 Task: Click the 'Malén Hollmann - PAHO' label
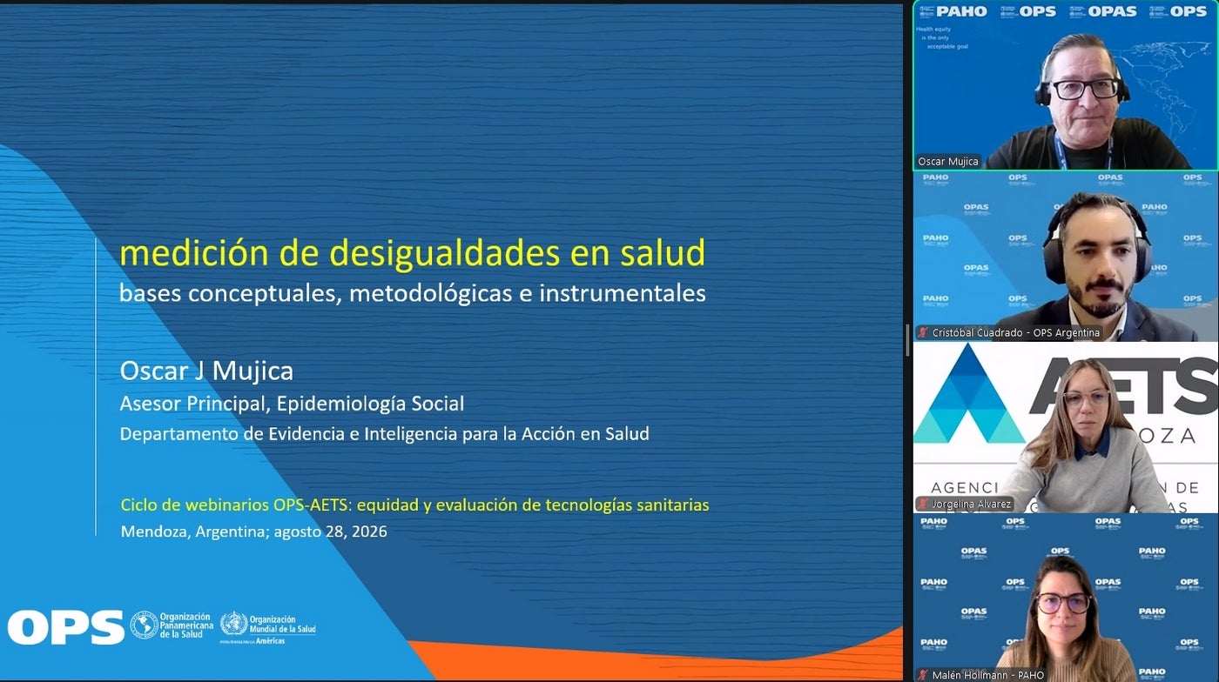(x=988, y=675)
